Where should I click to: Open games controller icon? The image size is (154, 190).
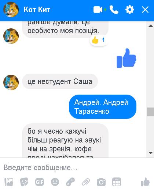pos(70,182)
